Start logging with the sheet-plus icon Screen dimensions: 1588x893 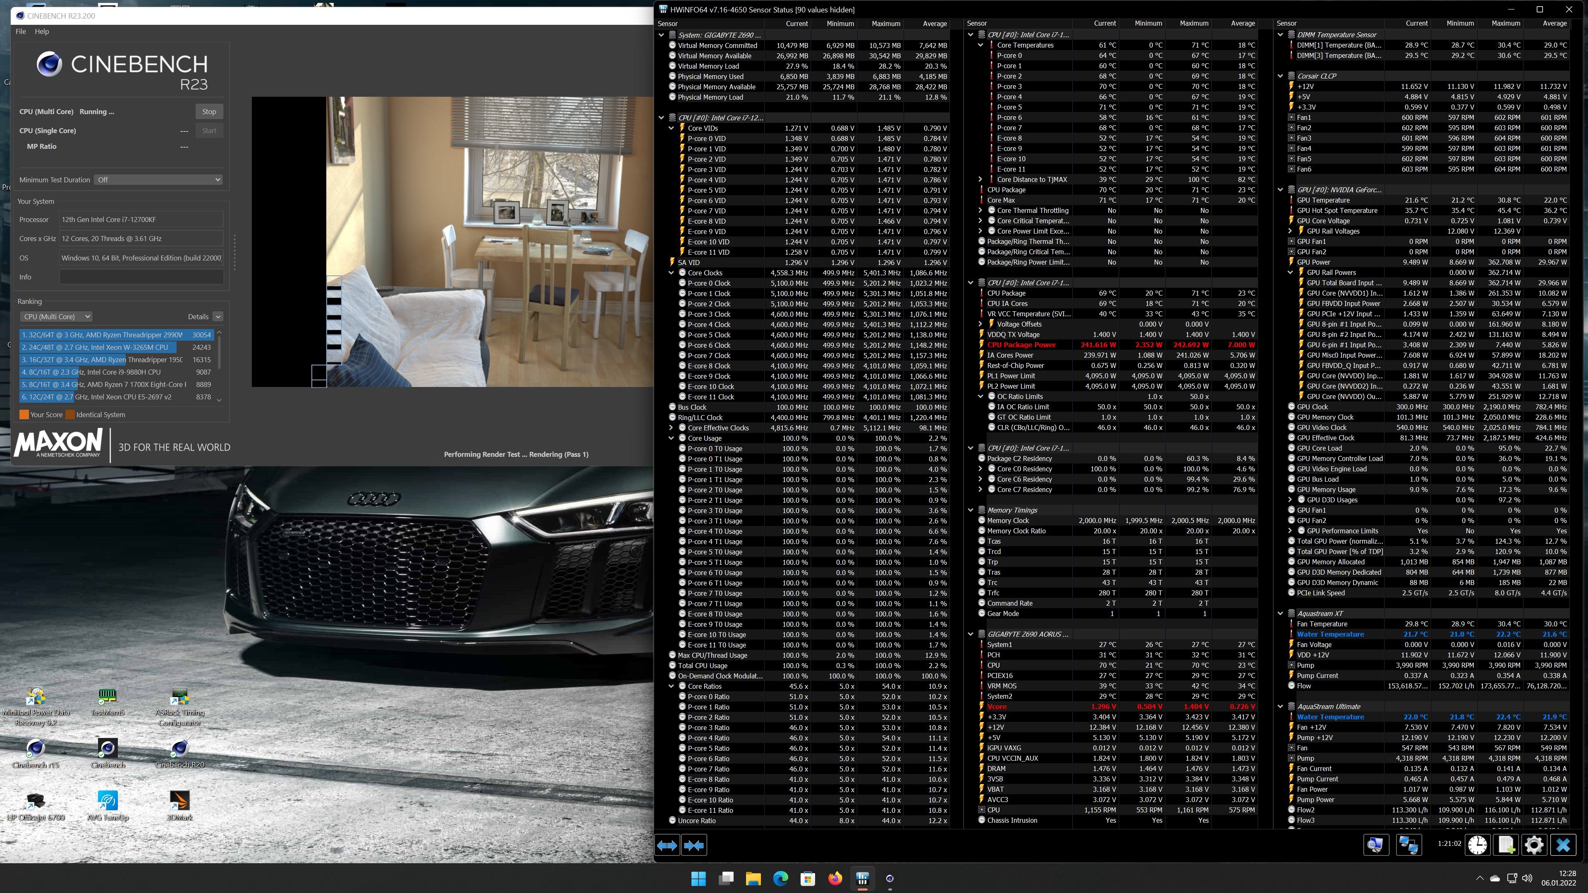click(1505, 845)
